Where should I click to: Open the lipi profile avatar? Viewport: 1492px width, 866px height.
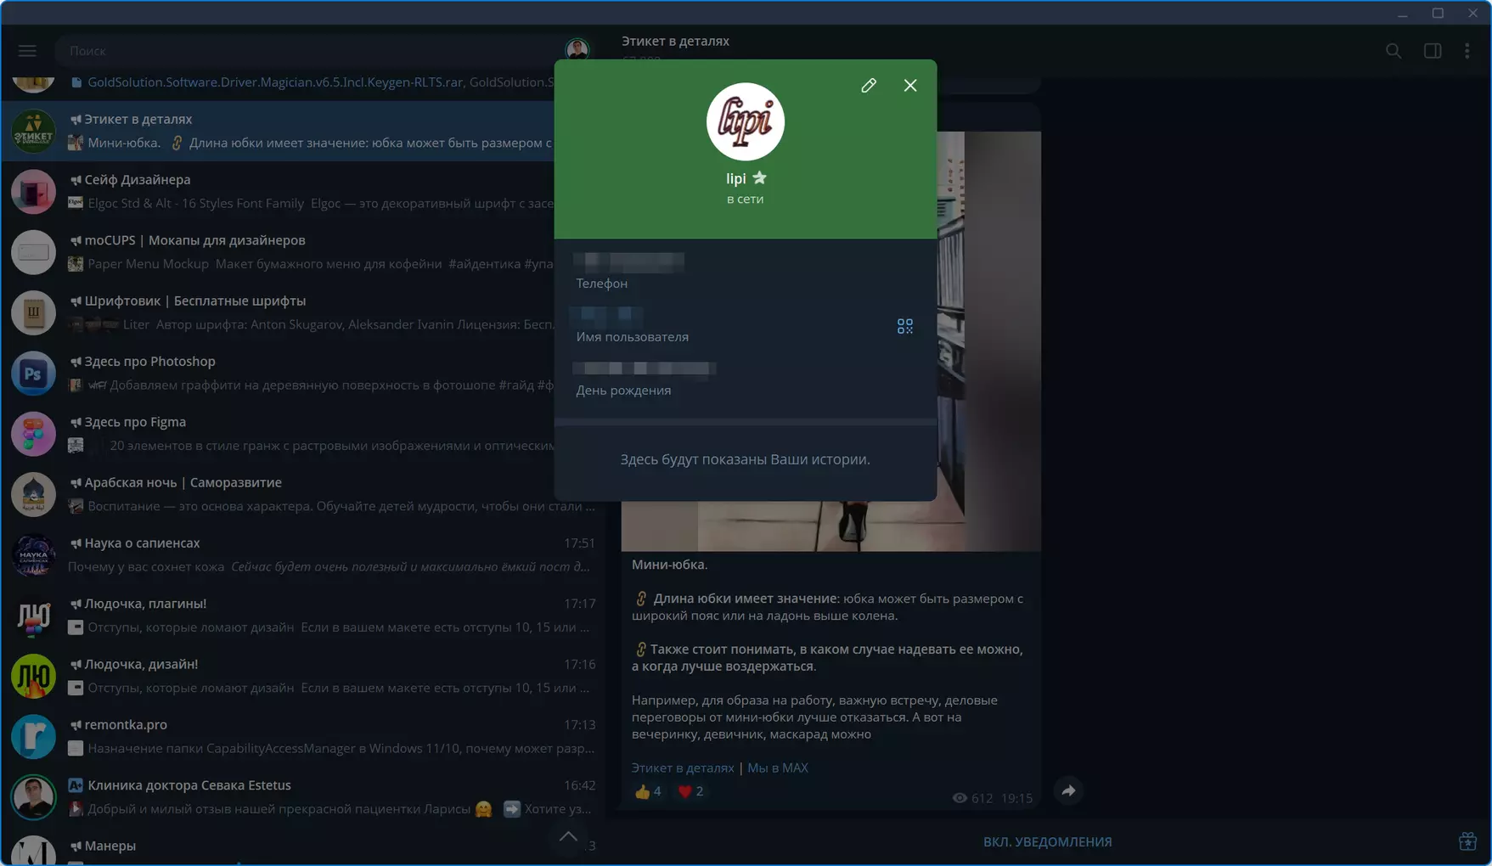[746, 121]
